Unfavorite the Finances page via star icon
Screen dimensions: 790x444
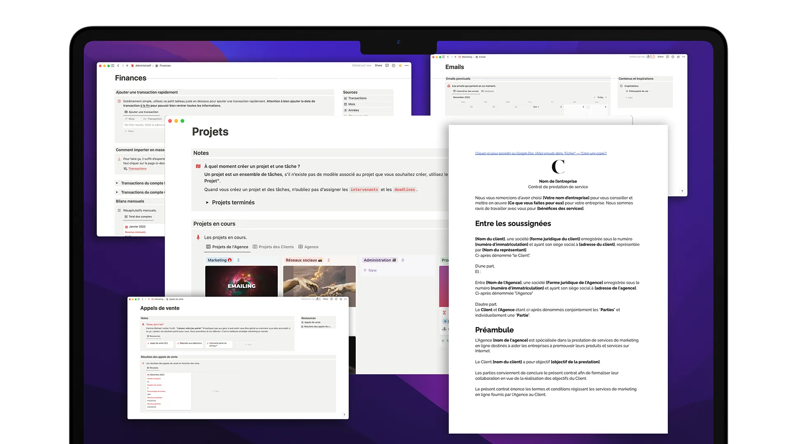click(x=400, y=65)
